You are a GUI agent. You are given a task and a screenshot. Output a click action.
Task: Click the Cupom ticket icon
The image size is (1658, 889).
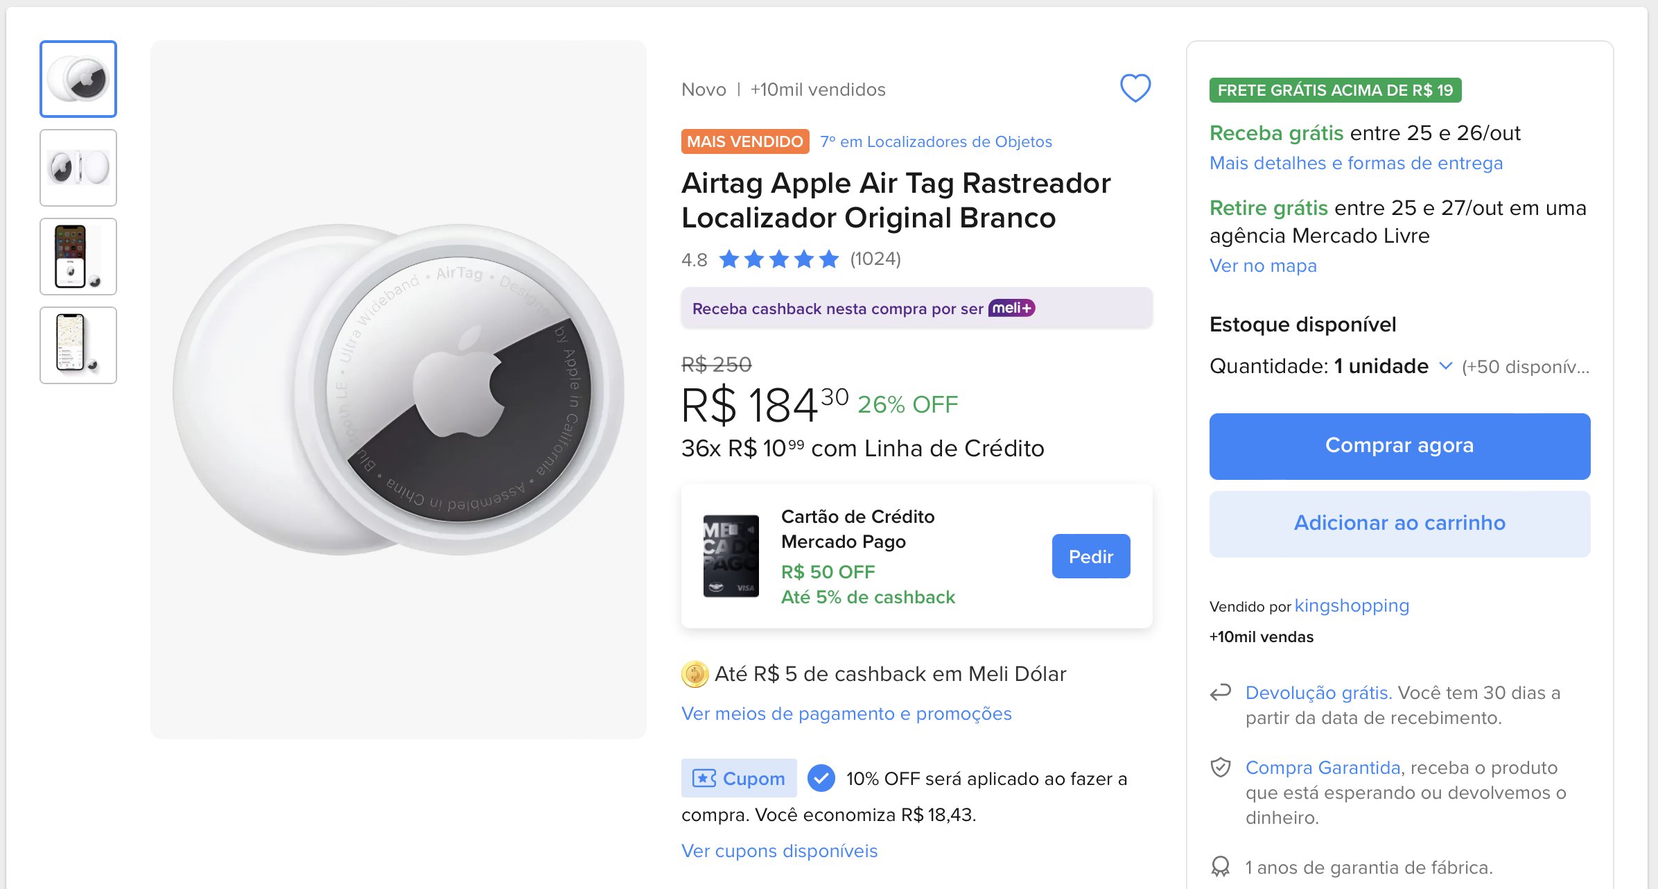704,778
